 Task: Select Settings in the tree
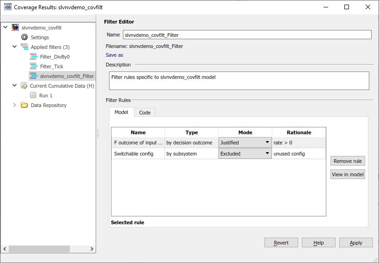tap(40, 37)
